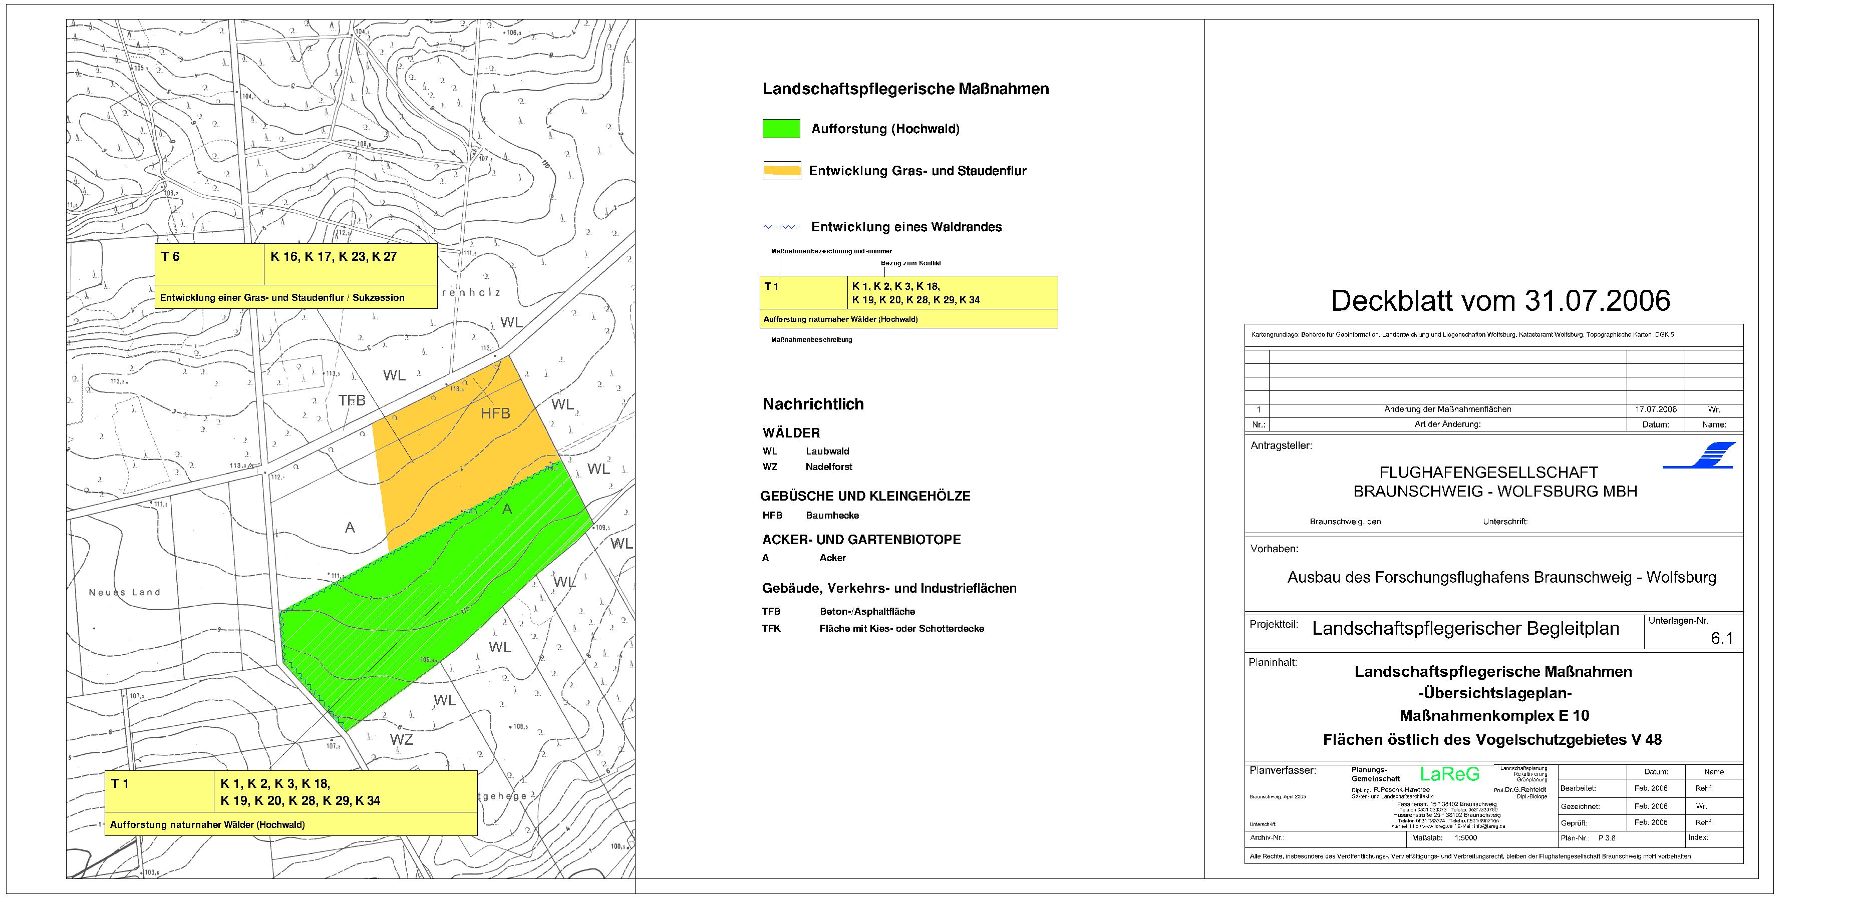This screenshot has width=1853, height=901.
Task: Click the 'Nachrichtlich' heading
Action: click(813, 404)
